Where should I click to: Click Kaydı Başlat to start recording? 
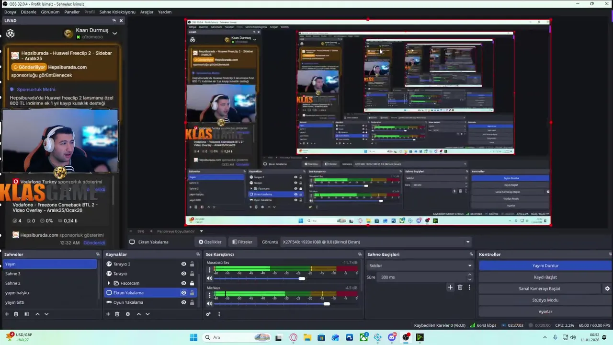tap(545, 277)
